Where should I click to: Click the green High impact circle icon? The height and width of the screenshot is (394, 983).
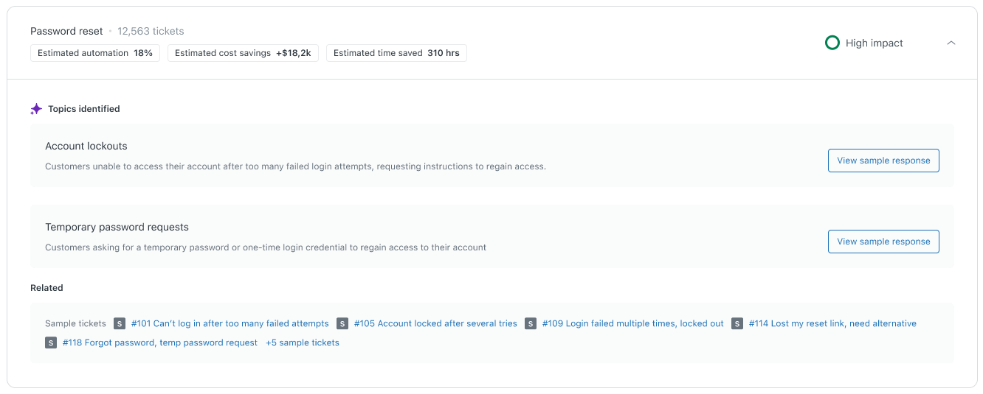pyautogui.click(x=832, y=43)
